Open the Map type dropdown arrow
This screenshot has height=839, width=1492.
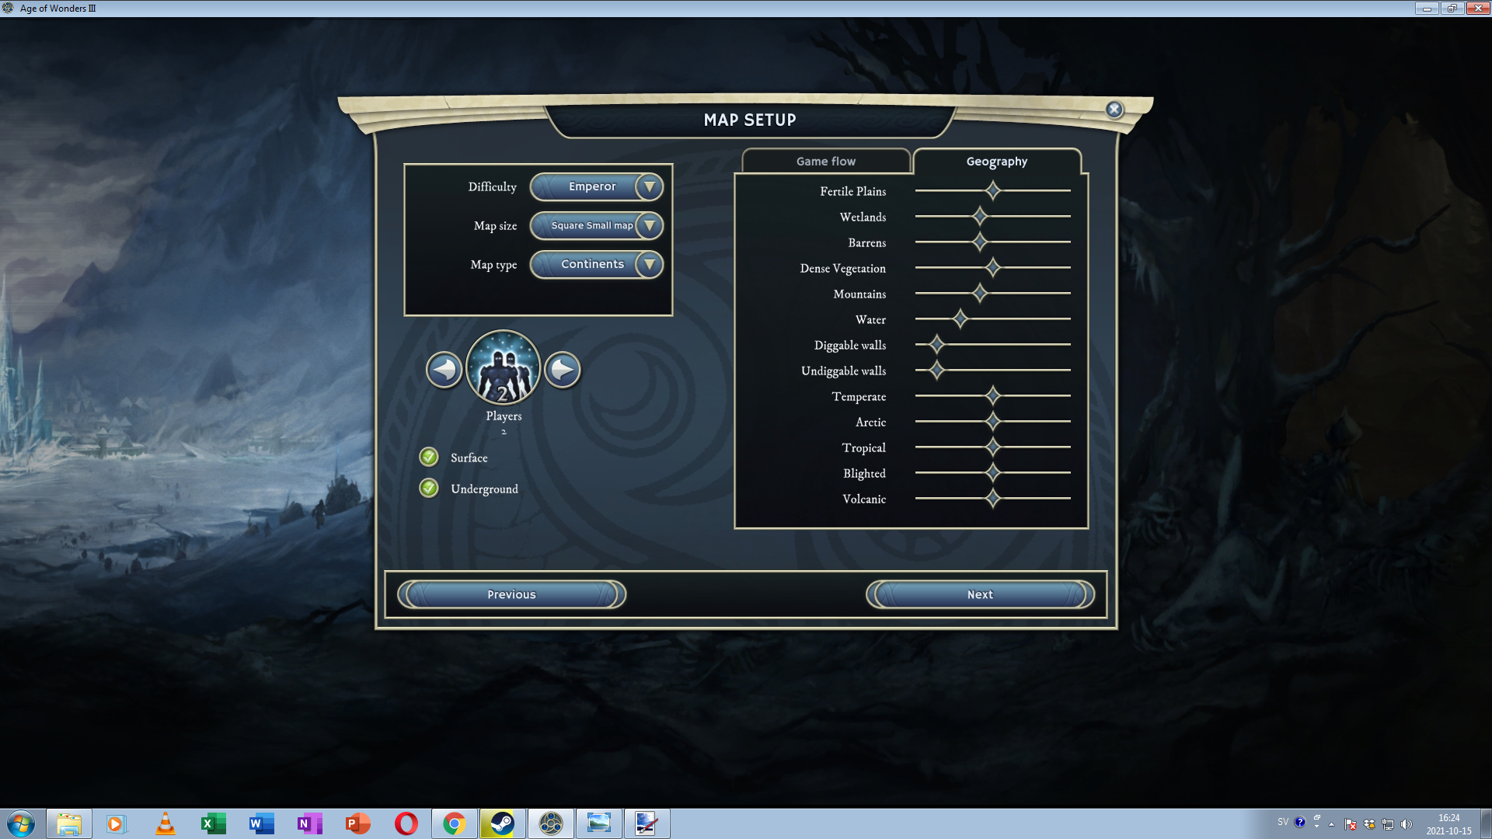coord(649,264)
